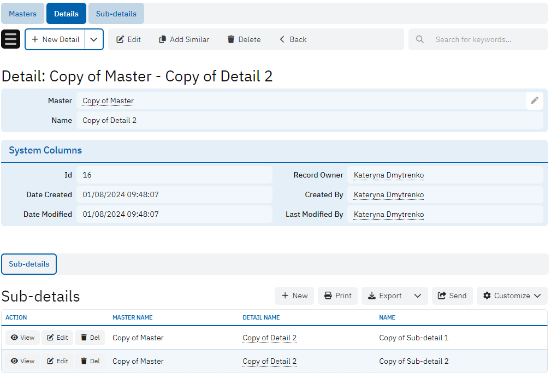This screenshot has height=378, width=551.
Task: Click Add Similar in the toolbar
Action: [x=184, y=39]
